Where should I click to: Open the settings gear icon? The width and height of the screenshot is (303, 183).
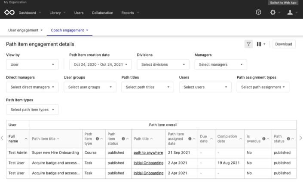click(x=272, y=12)
